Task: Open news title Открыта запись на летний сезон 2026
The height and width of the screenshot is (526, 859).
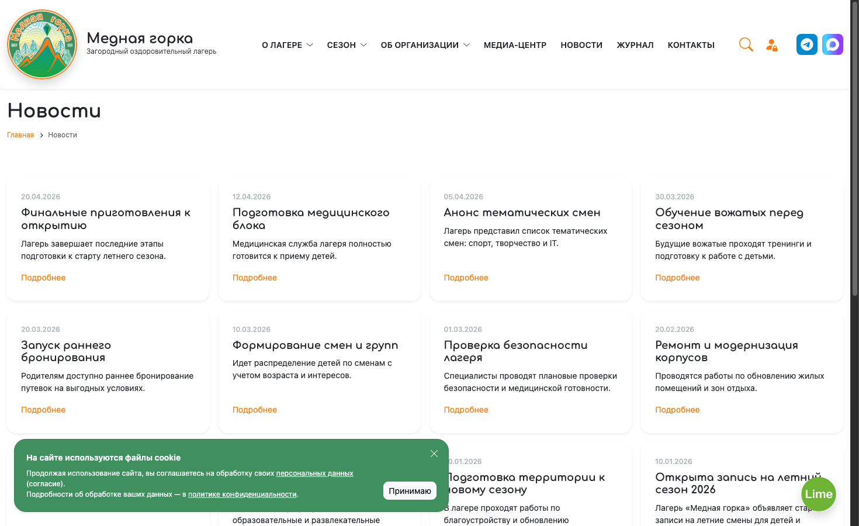Action: [x=738, y=483]
